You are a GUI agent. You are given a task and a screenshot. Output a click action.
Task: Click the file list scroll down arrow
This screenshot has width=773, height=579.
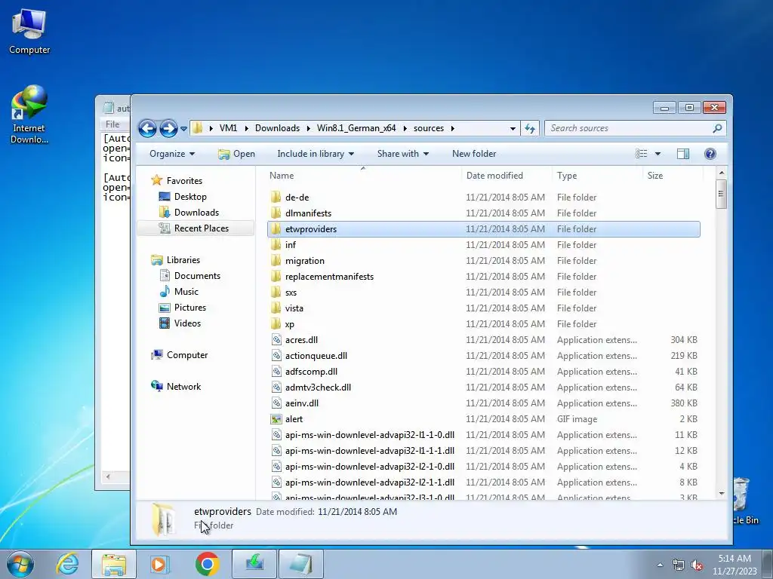coord(722,493)
